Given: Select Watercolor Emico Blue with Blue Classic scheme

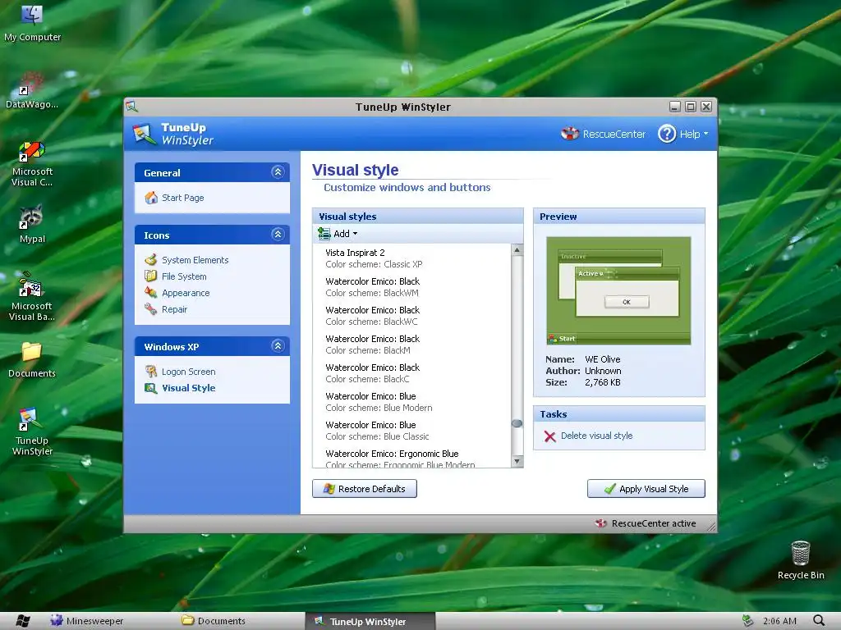Looking at the screenshot, I should pos(412,431).
